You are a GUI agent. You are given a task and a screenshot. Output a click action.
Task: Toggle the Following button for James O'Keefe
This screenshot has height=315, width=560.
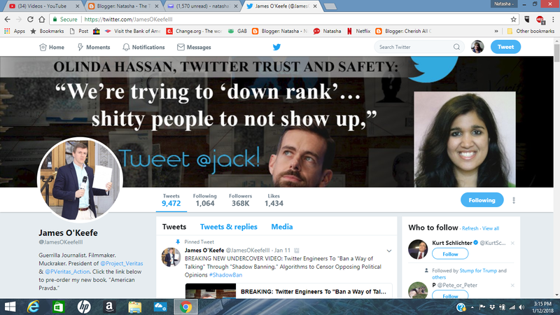pos(482,200)
